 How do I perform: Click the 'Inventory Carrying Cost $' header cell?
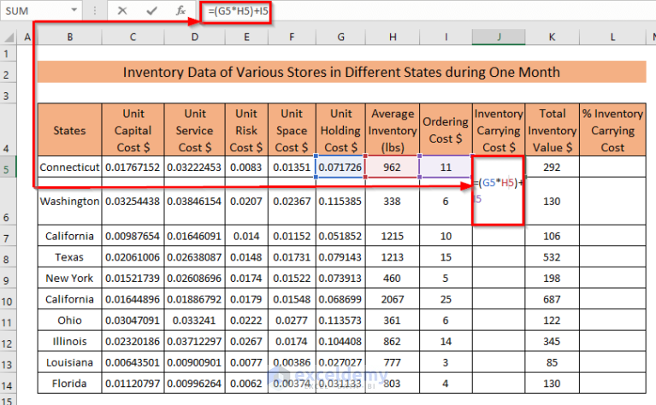coord(499,130)
